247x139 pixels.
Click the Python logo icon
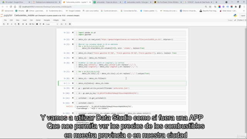pyautogui.click(x=235, y=15)
